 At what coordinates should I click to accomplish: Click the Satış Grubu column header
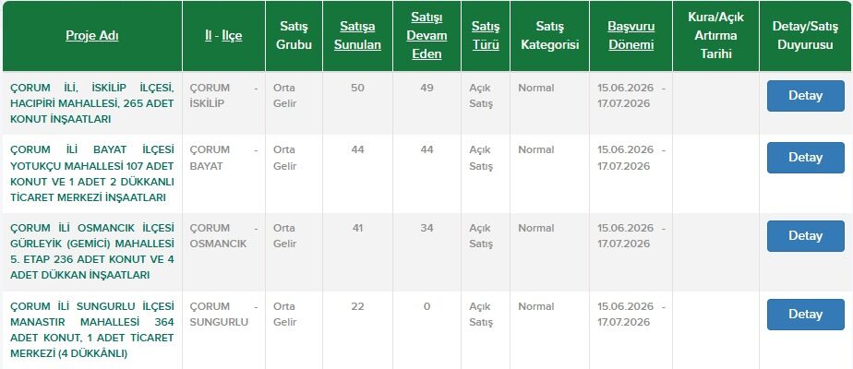[x=294, y=35]
